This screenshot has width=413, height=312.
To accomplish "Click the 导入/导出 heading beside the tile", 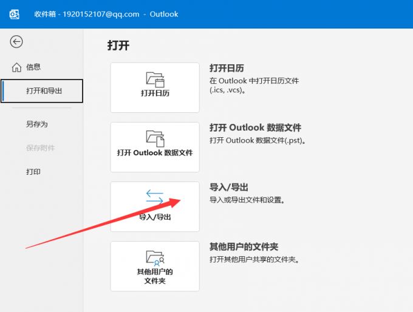I will (x=228, y=188).
